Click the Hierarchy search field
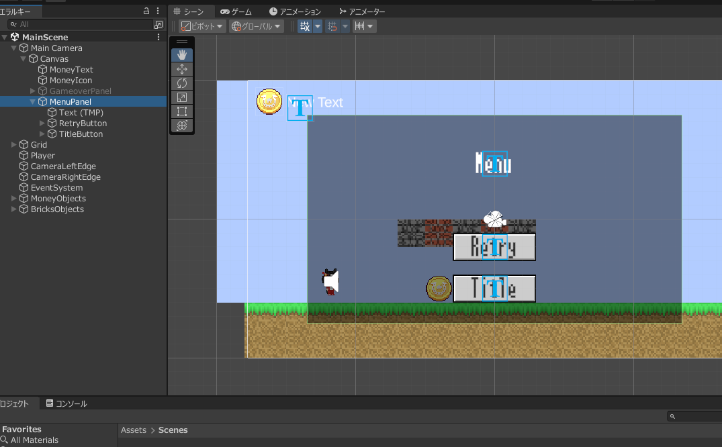Viewport: 722px width, 447px height. point(81,24)
